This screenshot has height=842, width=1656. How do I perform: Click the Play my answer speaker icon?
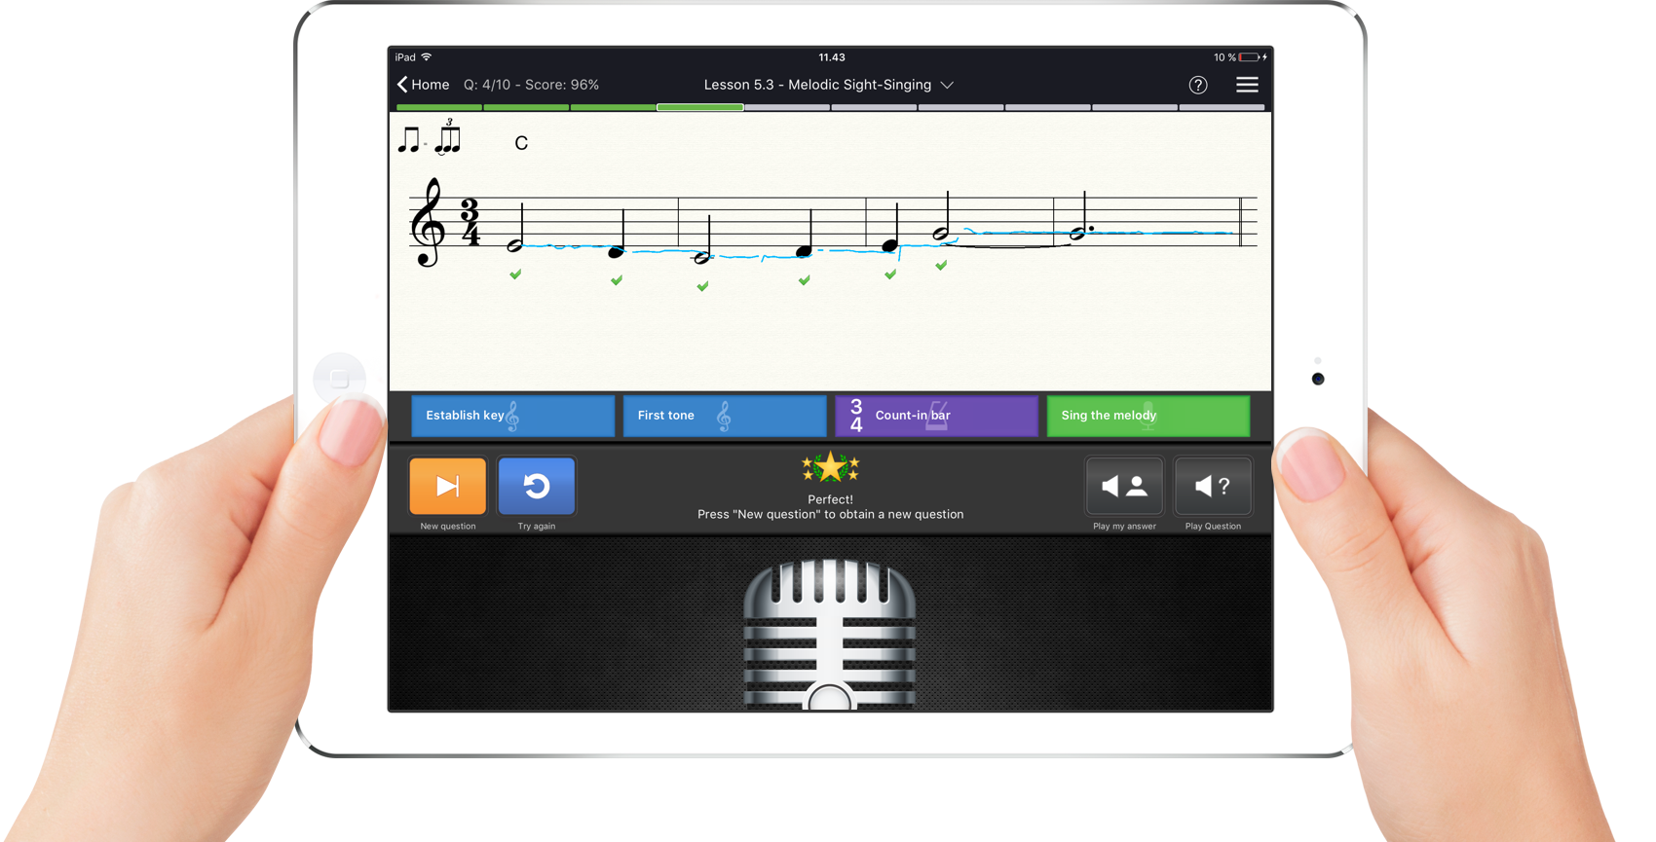tap(1124, 486)
